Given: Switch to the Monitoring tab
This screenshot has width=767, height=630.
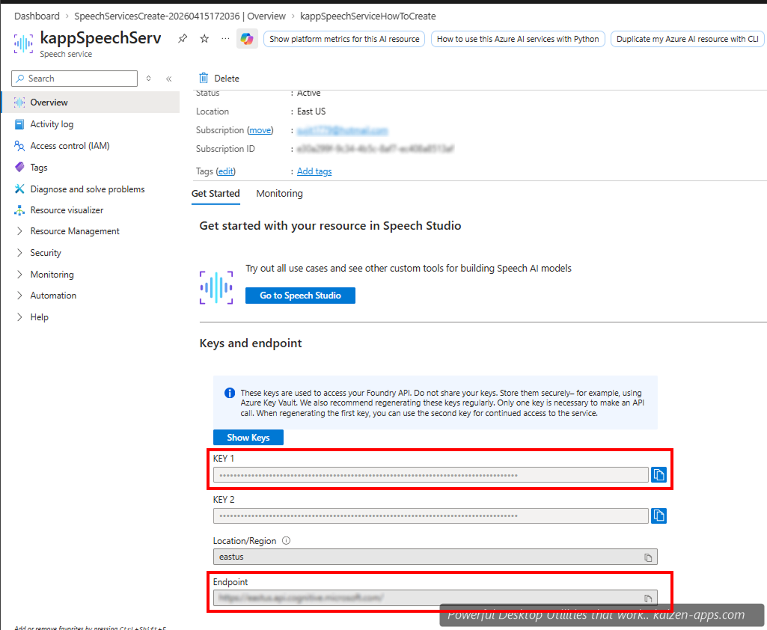Looking at the screenshot, I should [279, 193].
